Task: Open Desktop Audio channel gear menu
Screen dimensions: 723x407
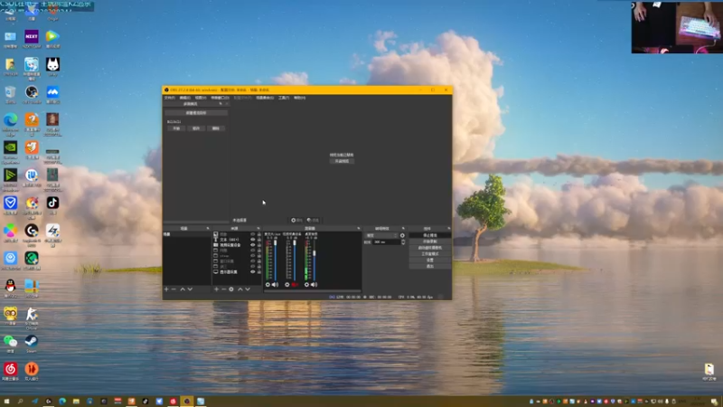Action: [306, 285]
